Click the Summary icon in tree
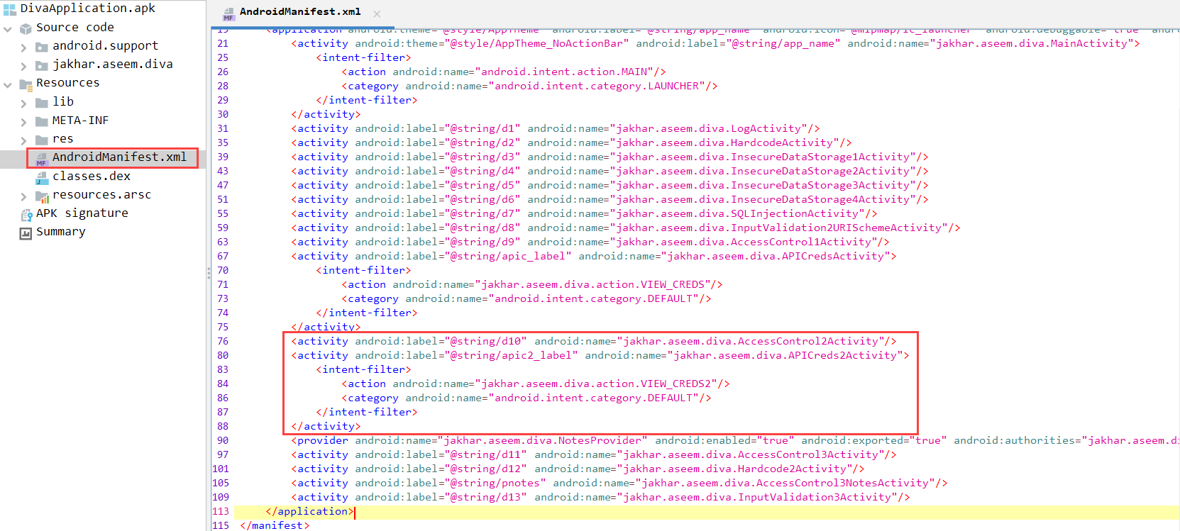Viewport: 1180px width, 531px height. tap(26, 233)
